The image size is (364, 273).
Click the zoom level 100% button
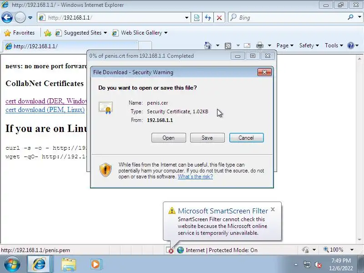click(x=334, y=250)
